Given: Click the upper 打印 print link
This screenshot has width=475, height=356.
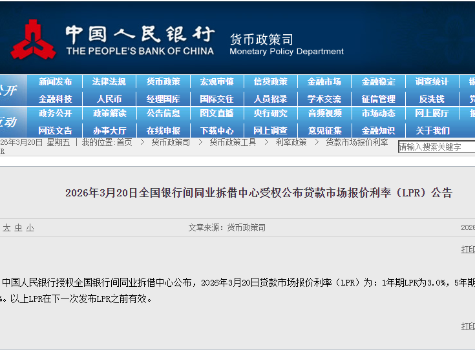Looking at the screenshot, I should point(468,249).
